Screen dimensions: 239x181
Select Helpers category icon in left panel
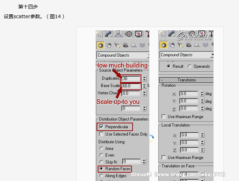coord(134,45)
